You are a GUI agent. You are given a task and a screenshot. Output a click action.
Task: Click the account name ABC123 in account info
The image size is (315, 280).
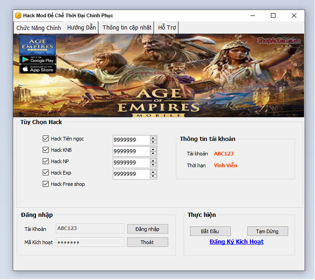[x=224, y=154]
